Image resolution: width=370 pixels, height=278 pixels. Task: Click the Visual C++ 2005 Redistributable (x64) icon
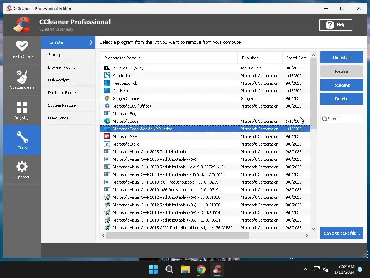107,159
